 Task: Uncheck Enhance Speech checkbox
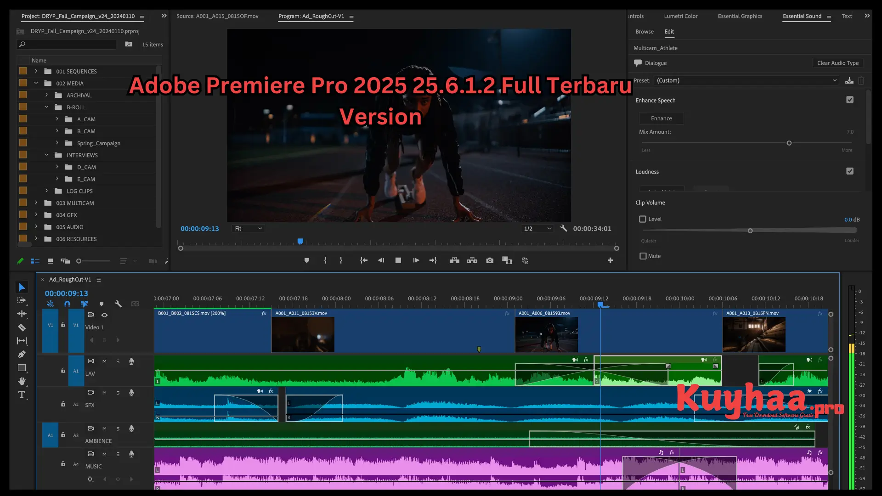850,100
